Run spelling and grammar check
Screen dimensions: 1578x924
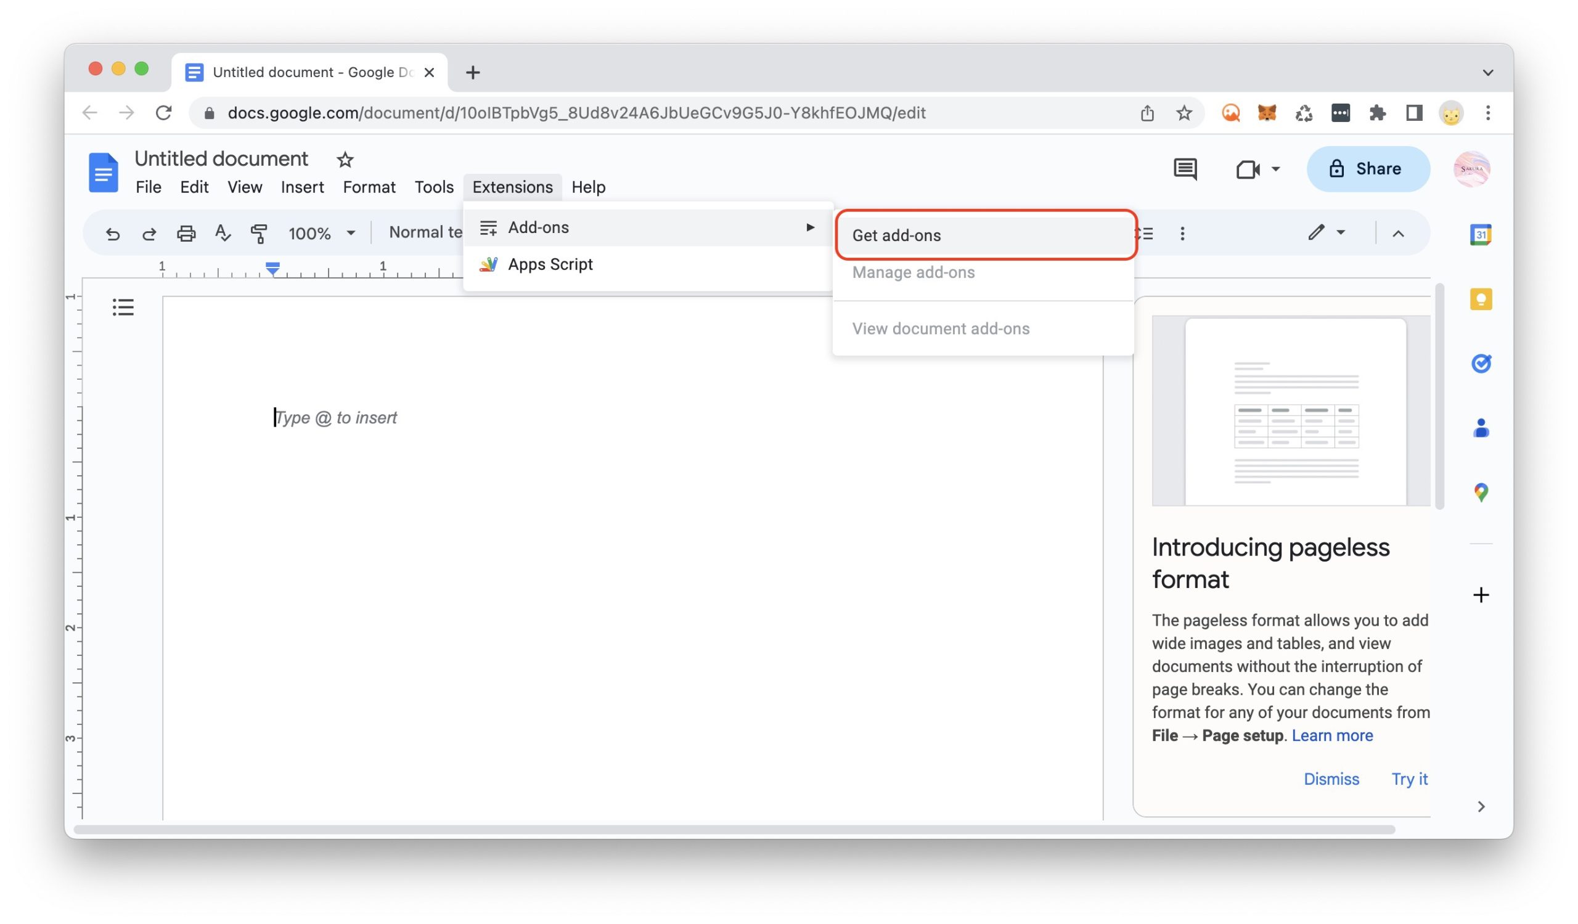tap(223, 233)
